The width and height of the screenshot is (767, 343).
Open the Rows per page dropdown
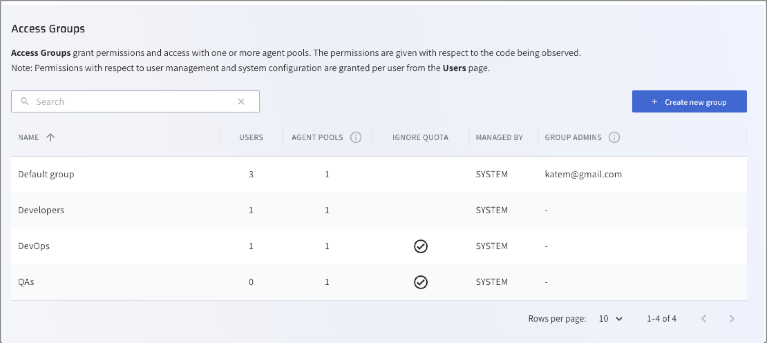tap(611, 318)
